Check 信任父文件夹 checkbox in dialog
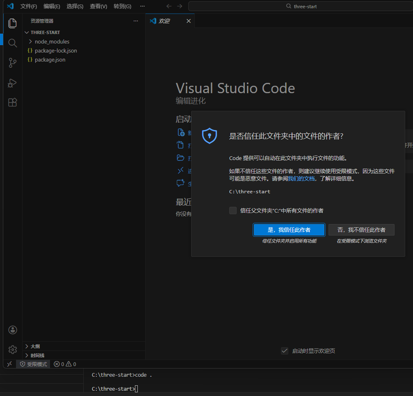Viewport: 413px width, 396px height. [233, 211]
